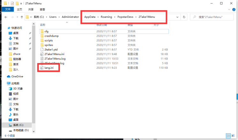The height and width of the screenshot is (140, 238).
Task: Click the AppData breadcrumb segment
Action: point(90,17)
